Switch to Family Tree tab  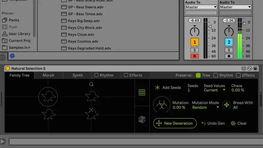point(19,75)
